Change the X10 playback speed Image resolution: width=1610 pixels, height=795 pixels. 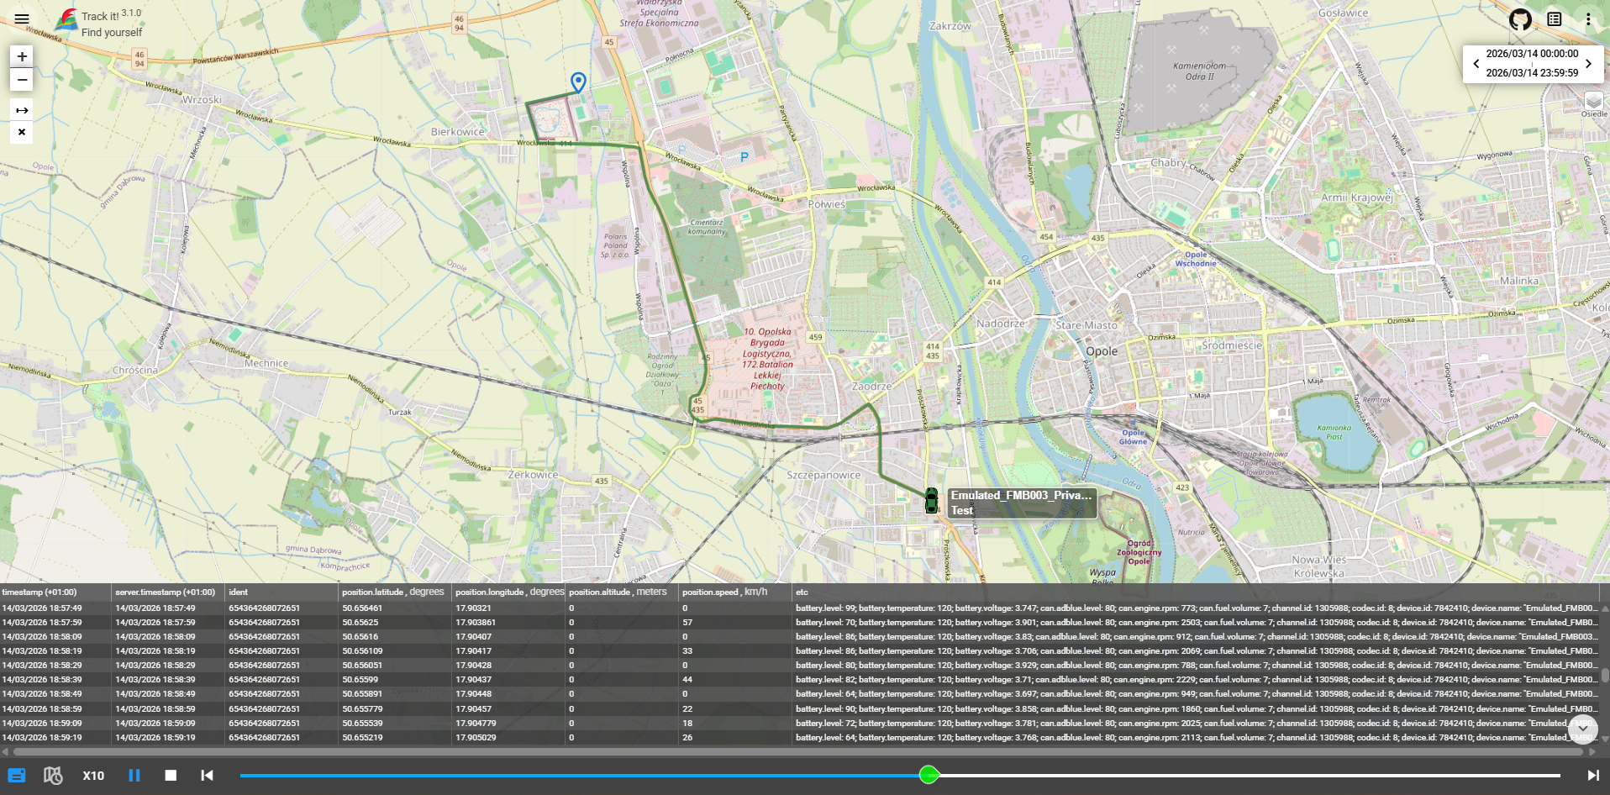(93, 775)
